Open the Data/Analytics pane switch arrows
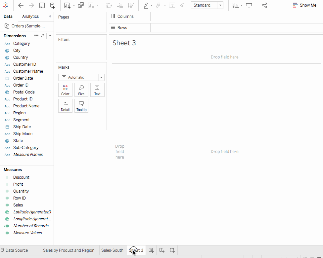The width and height of the screenshot is (323, 258). 50,17
